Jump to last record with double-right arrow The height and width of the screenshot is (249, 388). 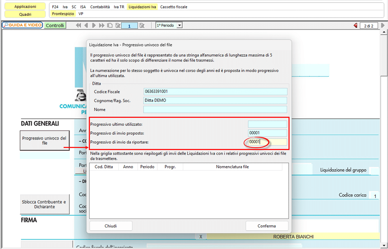tap(102, 25)
